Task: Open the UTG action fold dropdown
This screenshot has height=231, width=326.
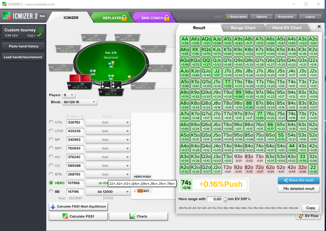Action: pos(108,122)
